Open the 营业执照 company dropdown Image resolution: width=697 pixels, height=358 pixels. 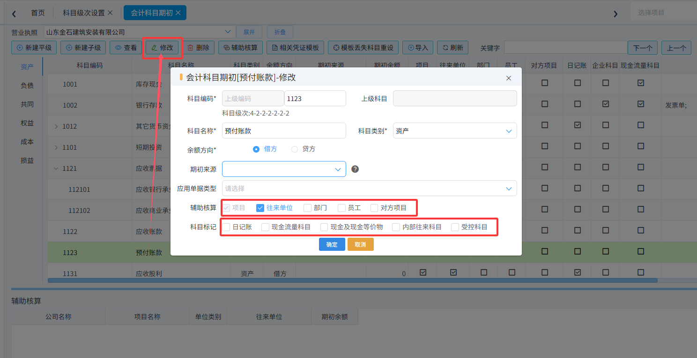coord(140,32)
